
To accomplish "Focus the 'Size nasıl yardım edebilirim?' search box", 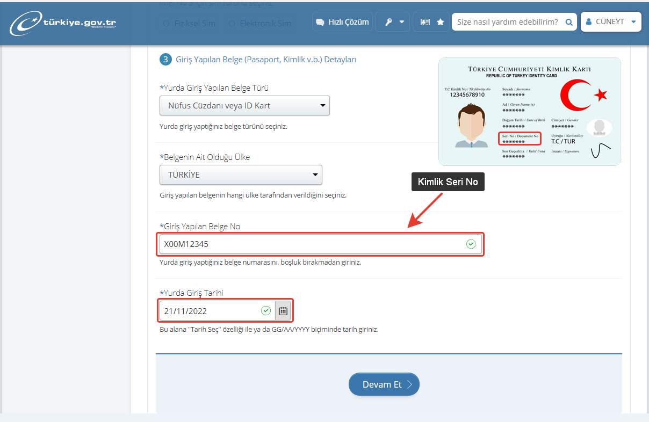I will [x=507, y=22].
